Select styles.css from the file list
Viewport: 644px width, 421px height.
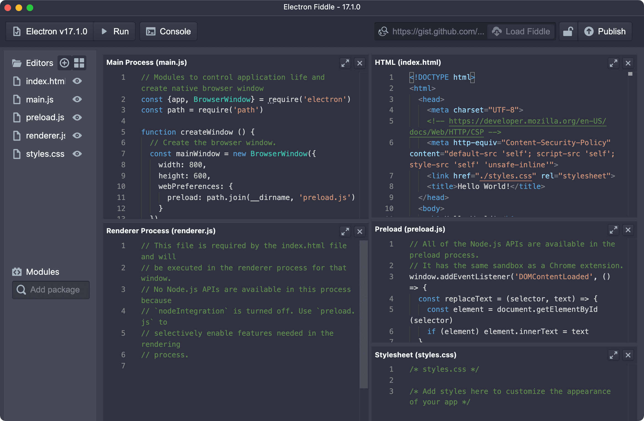tap(45, 154)
